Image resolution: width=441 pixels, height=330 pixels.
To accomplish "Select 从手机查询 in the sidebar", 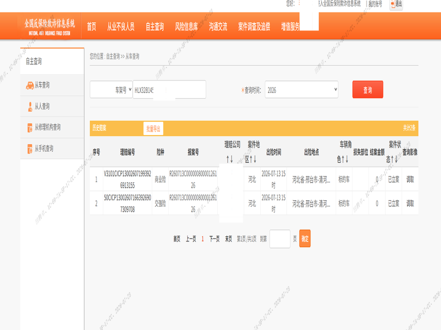I will 52,149.
